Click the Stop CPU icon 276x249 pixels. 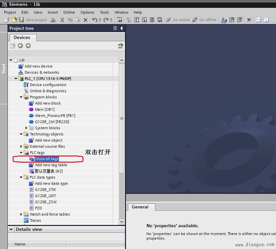239,20
